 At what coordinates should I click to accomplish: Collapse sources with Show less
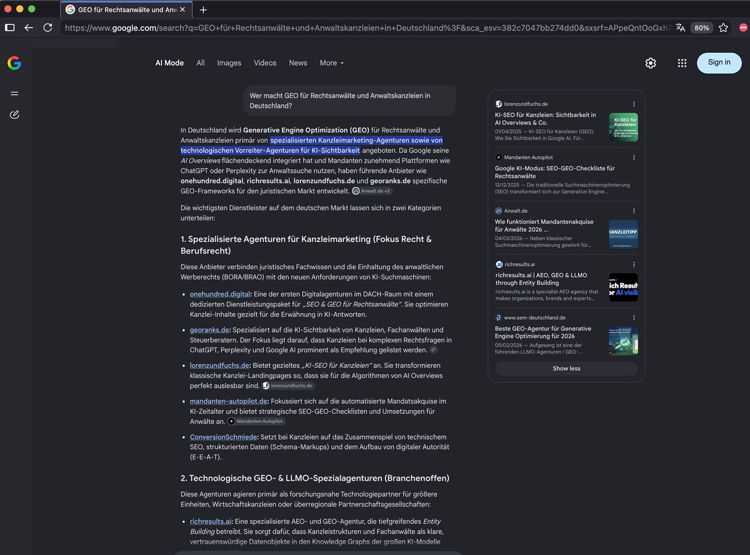(567, 368)
